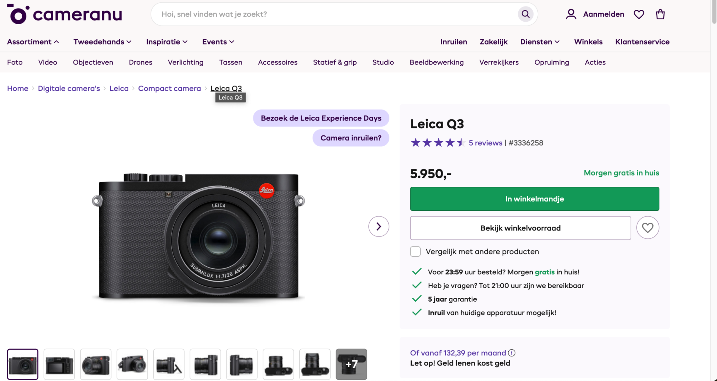The width and height of the screenshot is (717, 381).
Task: Show next product image with arrow
Action: point(379,227)
